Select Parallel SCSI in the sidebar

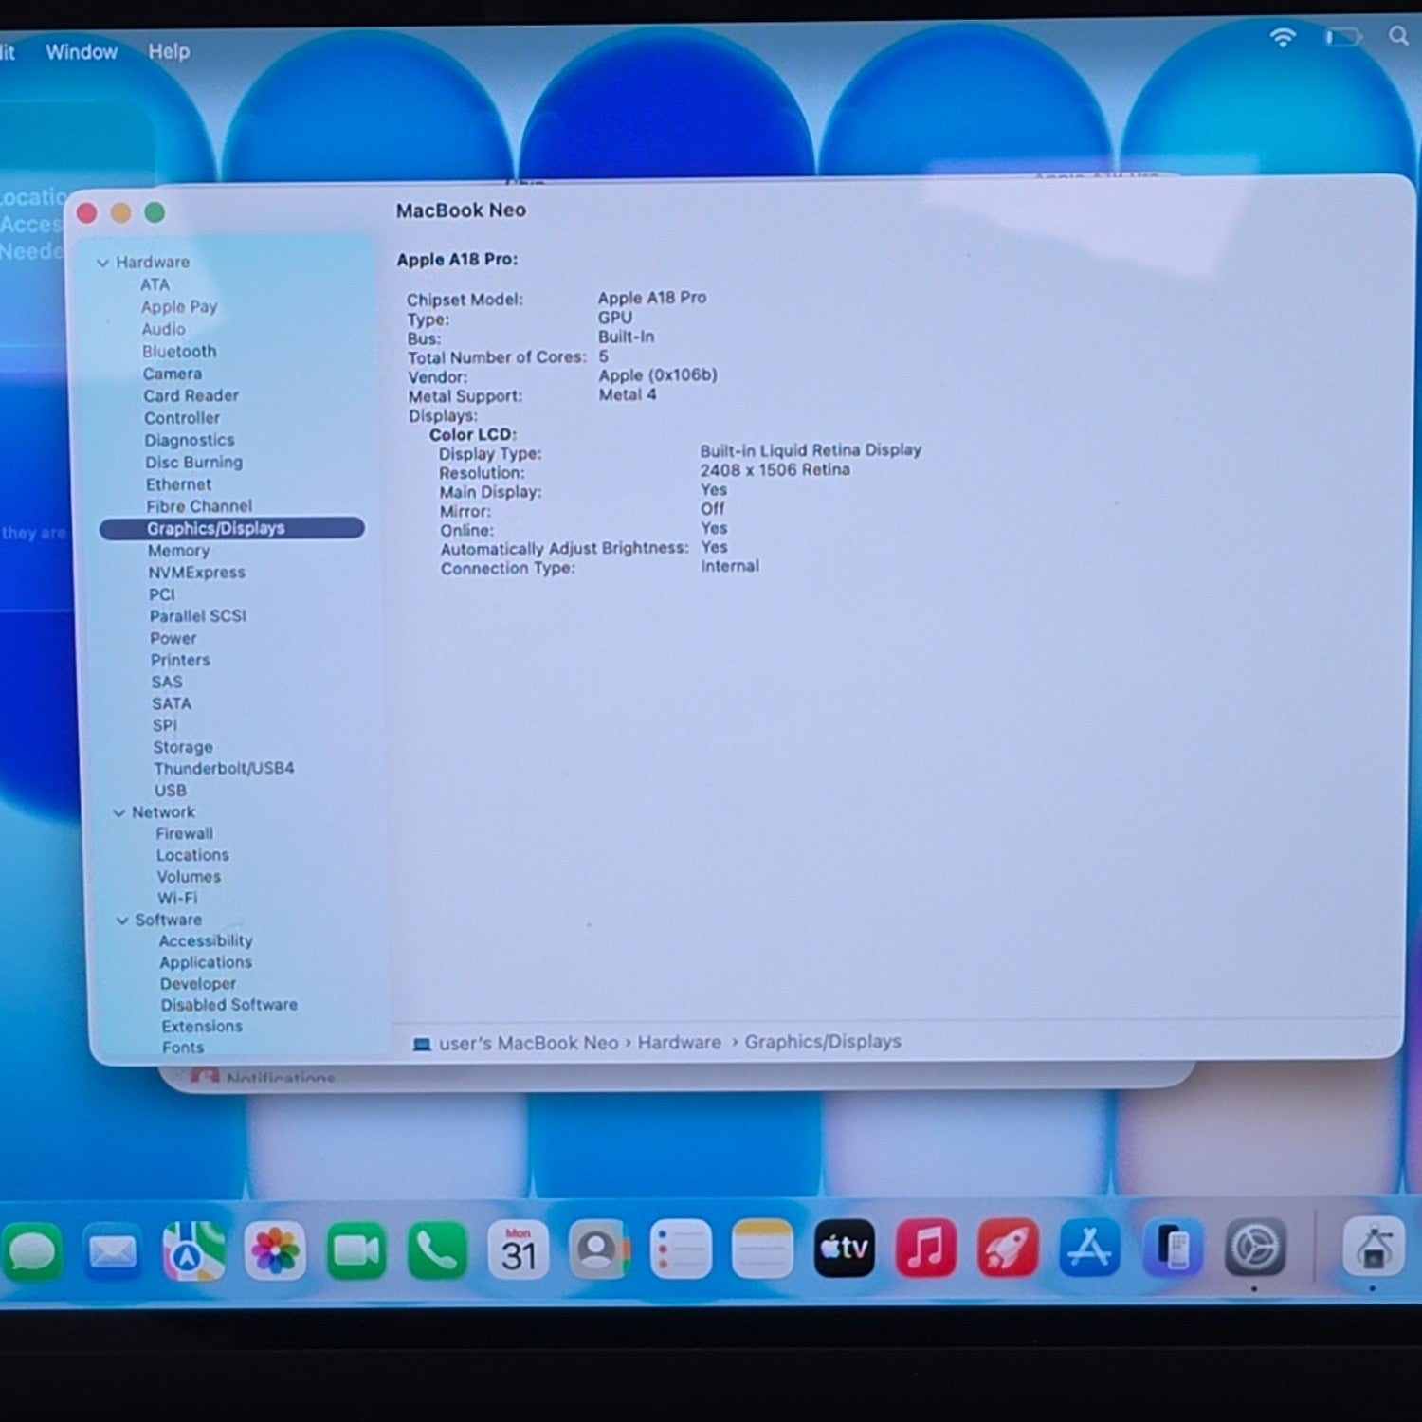pos(198,616)
